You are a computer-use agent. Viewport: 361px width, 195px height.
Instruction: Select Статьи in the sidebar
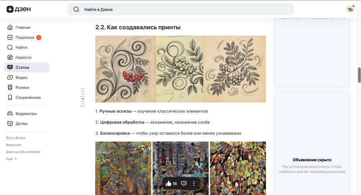click(x=26, y=67)
